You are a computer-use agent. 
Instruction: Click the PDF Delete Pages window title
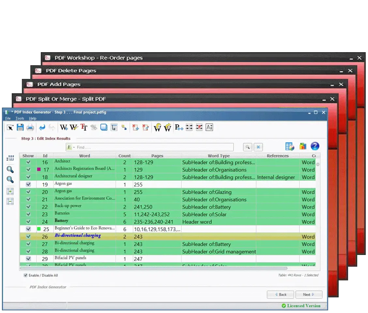click(71, 71)
